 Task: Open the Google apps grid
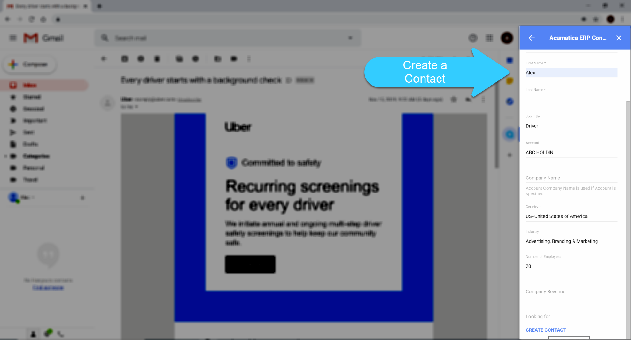489,38
